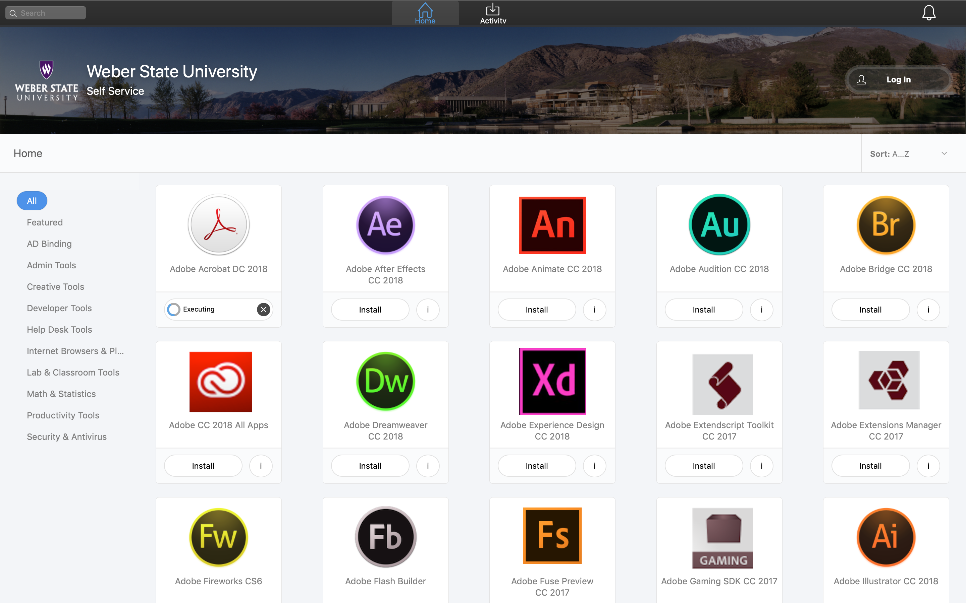This screenshot has height=603, width=966.
Task: Click the Adobe Acrobat DC 2018 icon
Action: pyautogui.click(x=219, y=224)
